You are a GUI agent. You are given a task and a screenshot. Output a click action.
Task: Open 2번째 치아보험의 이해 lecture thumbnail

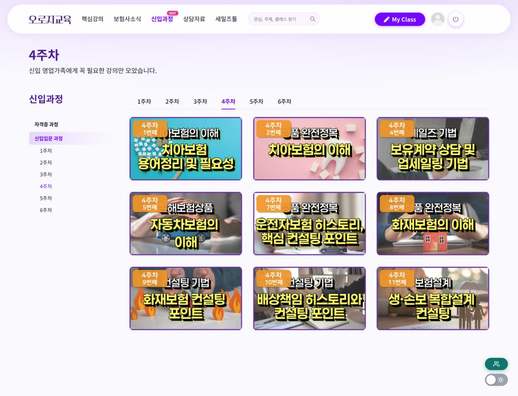[309, 149]
